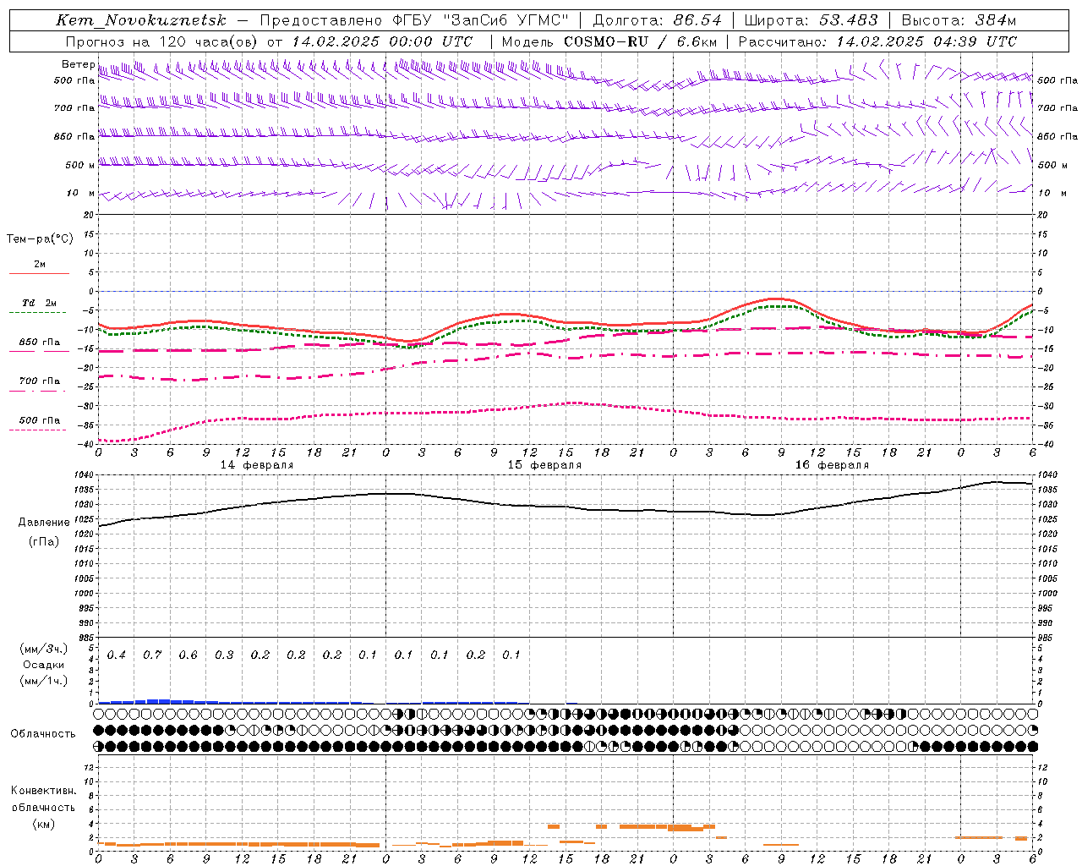Select the 'Предоставлено ФГБУ ЗапСиб УГМС' provider text

tap(414, 20)
